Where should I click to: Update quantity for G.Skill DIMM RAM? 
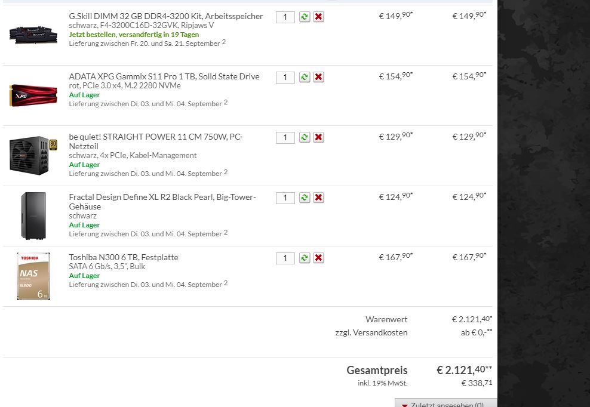[305, 17]
